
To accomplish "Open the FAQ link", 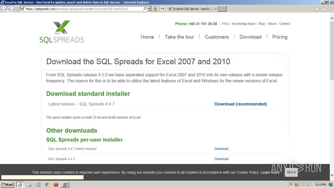I will click(x=225, y=24).
